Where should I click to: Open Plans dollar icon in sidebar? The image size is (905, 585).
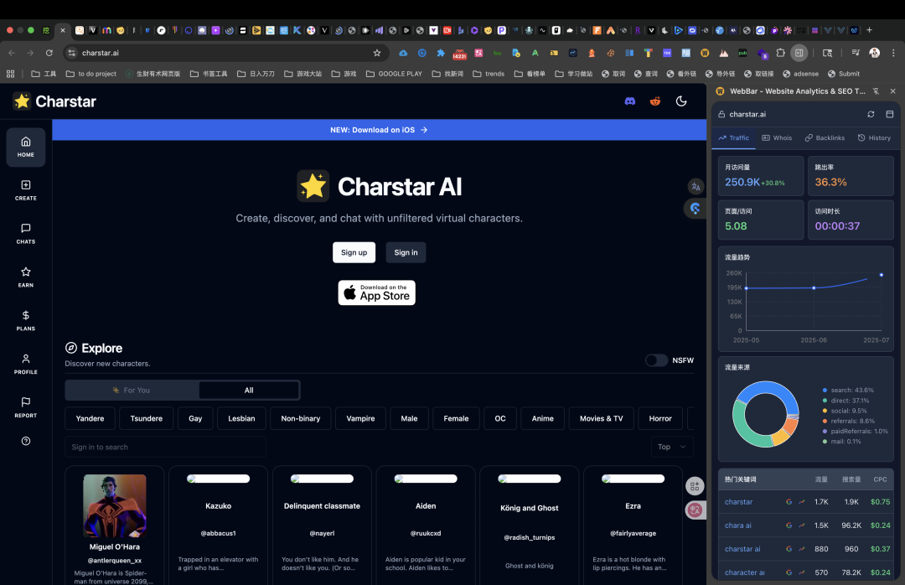[25, 320]
